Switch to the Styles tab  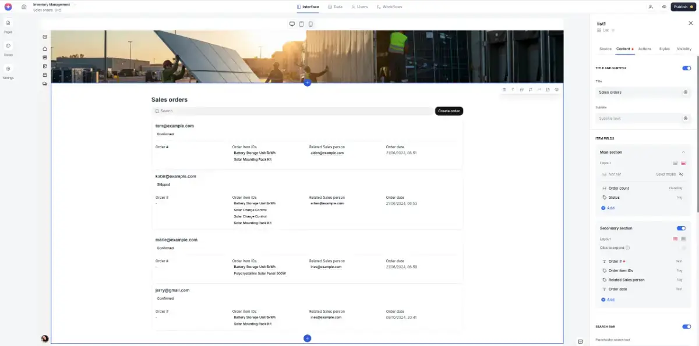pyautogui.click(x=664, y=49)
